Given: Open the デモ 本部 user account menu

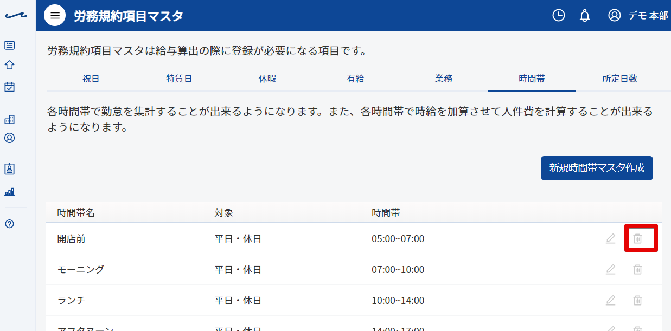Looking at the screenshot, I should pyautogui.click(x=638, y=15).
